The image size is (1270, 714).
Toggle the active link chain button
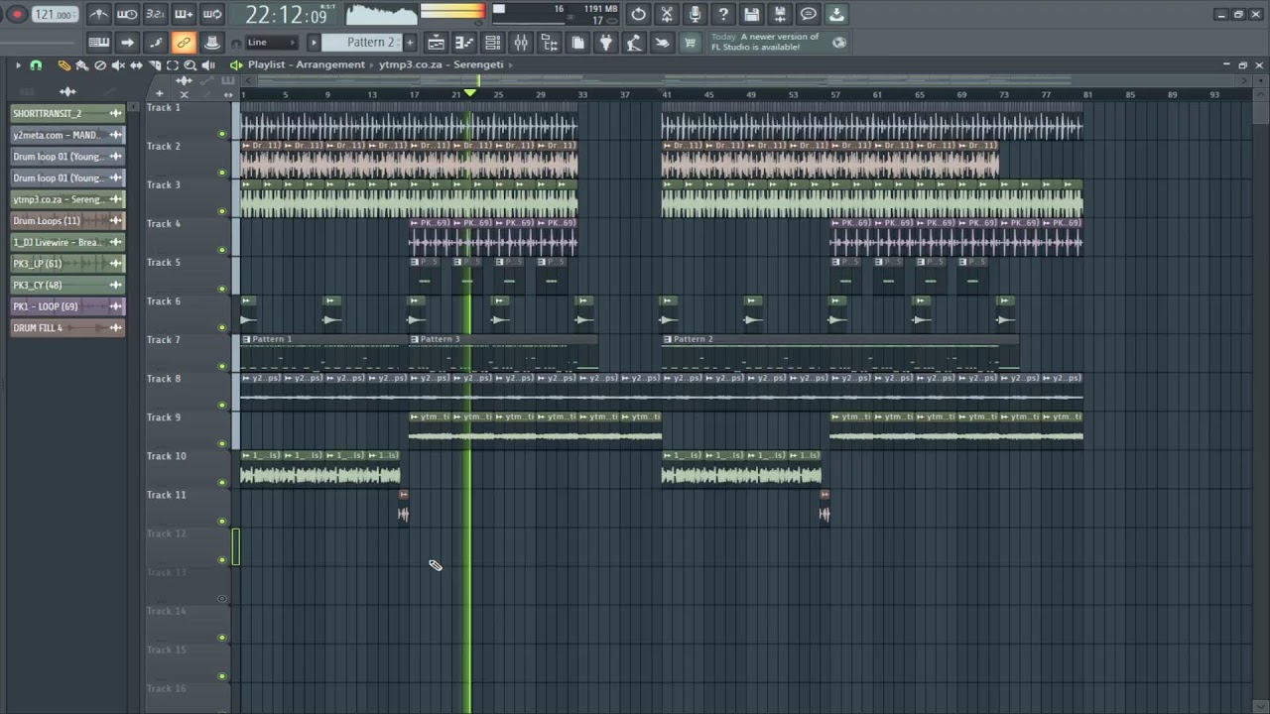184,43
